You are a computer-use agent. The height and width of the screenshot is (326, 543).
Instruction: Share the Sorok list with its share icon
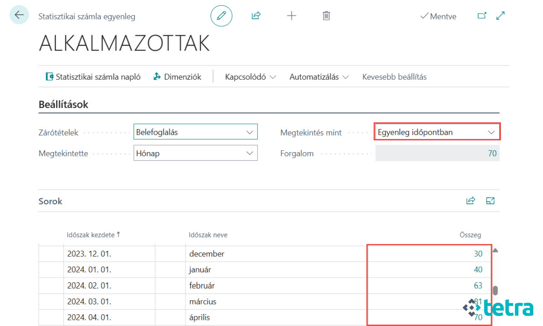470,200
